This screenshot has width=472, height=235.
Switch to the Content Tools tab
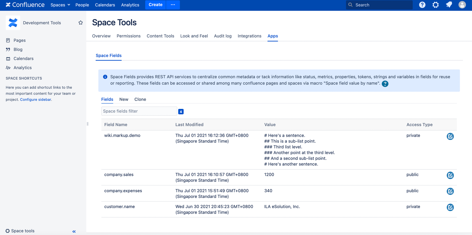pos(160,36)
